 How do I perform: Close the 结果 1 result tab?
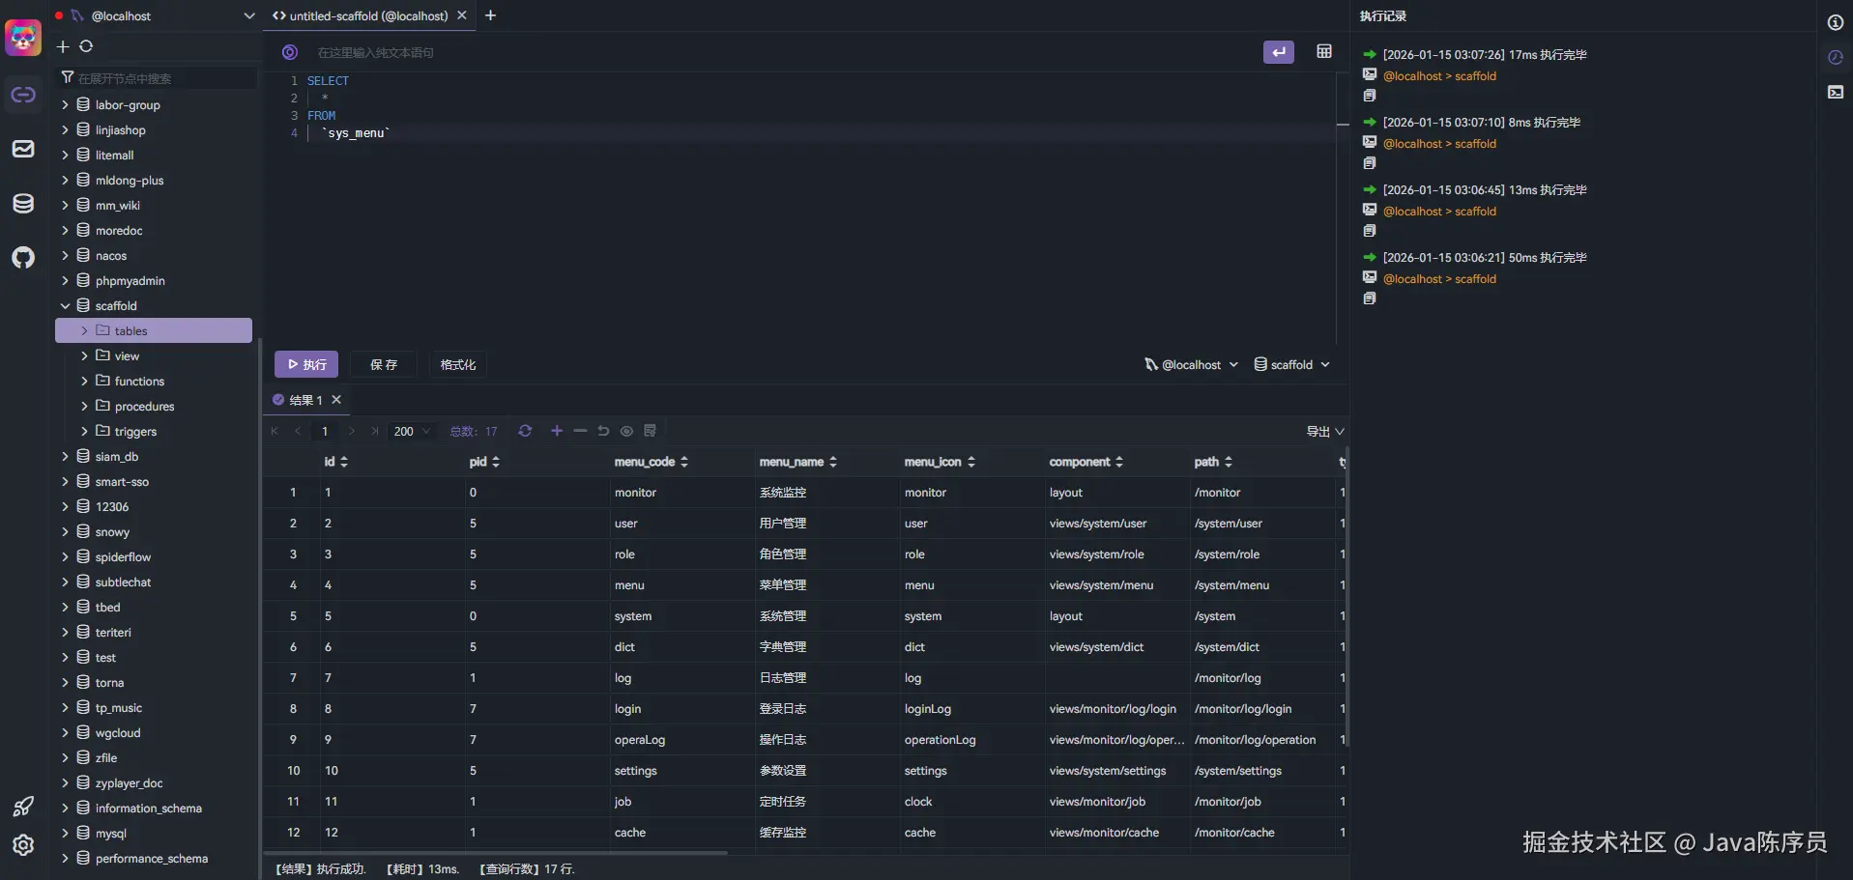336,400
